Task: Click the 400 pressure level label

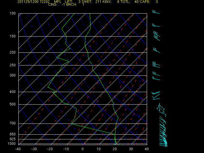Action: [12, 92]
